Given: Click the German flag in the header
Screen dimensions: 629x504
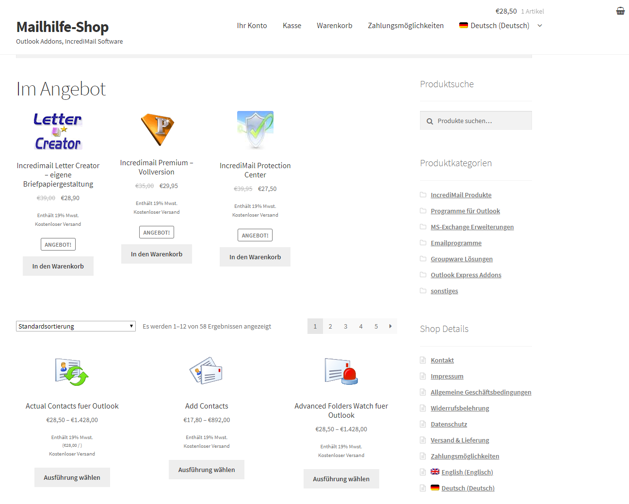Looking at the screenshot, I should (x=464, y=25).
